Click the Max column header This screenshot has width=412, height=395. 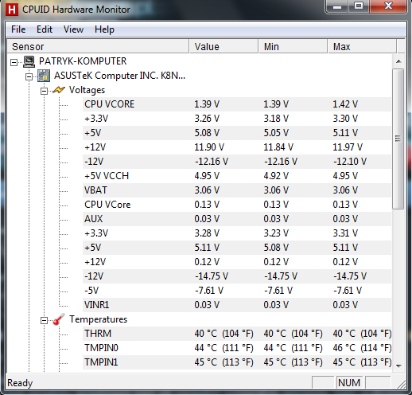click(362, 47)
